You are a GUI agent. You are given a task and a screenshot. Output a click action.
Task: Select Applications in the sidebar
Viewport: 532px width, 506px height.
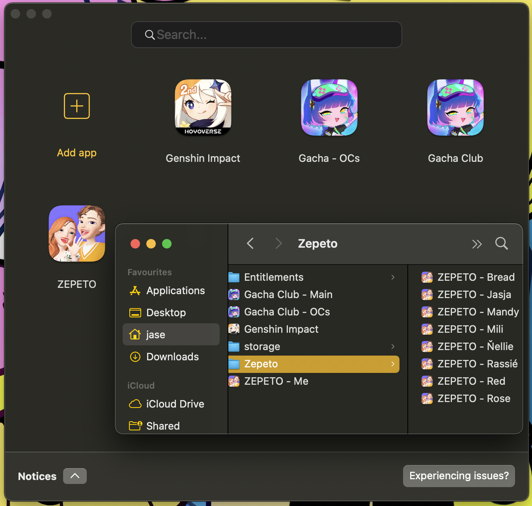(x=175, y=291)
